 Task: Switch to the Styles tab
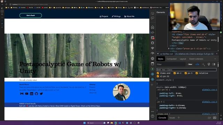[160, 59]
